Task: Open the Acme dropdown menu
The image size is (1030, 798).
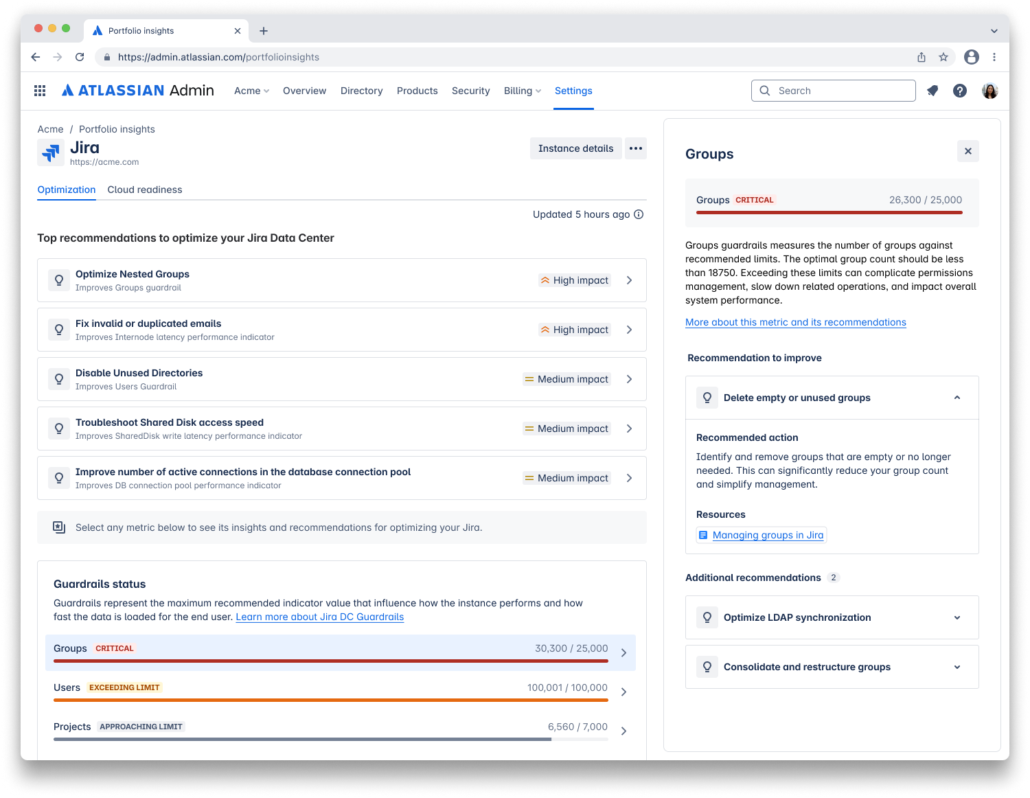Action: pos(251,90)
